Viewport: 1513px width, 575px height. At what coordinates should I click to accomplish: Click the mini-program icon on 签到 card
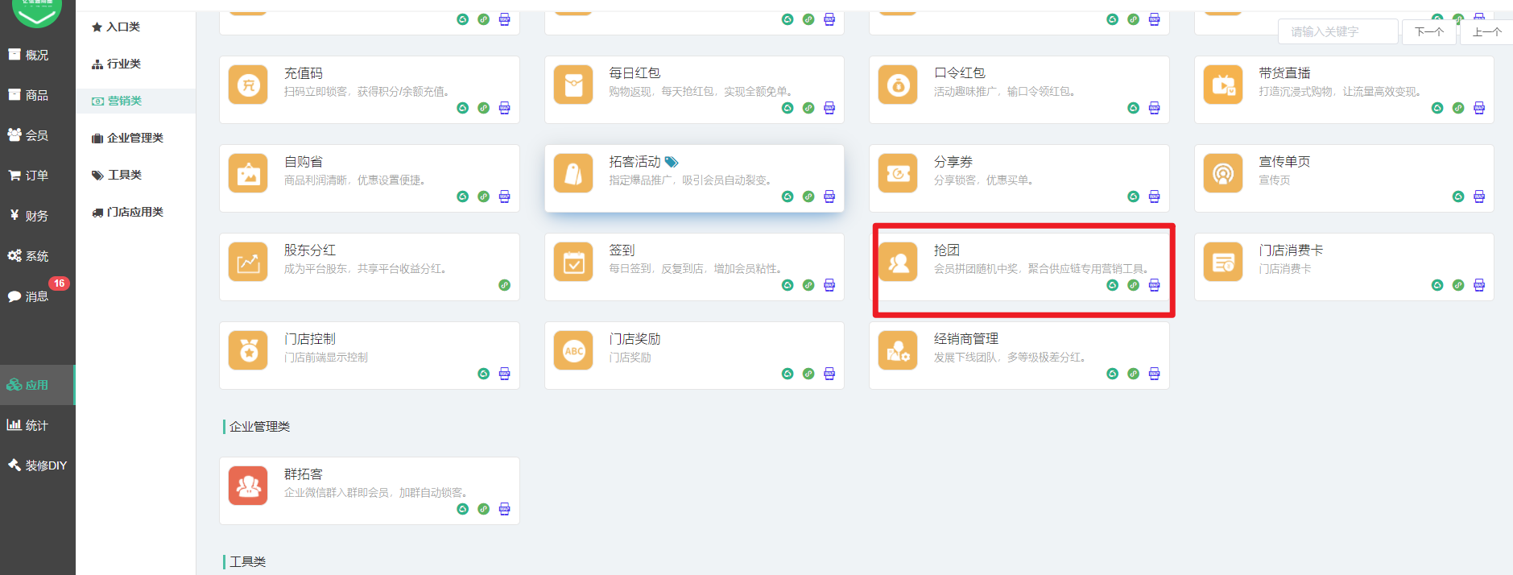coord(808,285)
